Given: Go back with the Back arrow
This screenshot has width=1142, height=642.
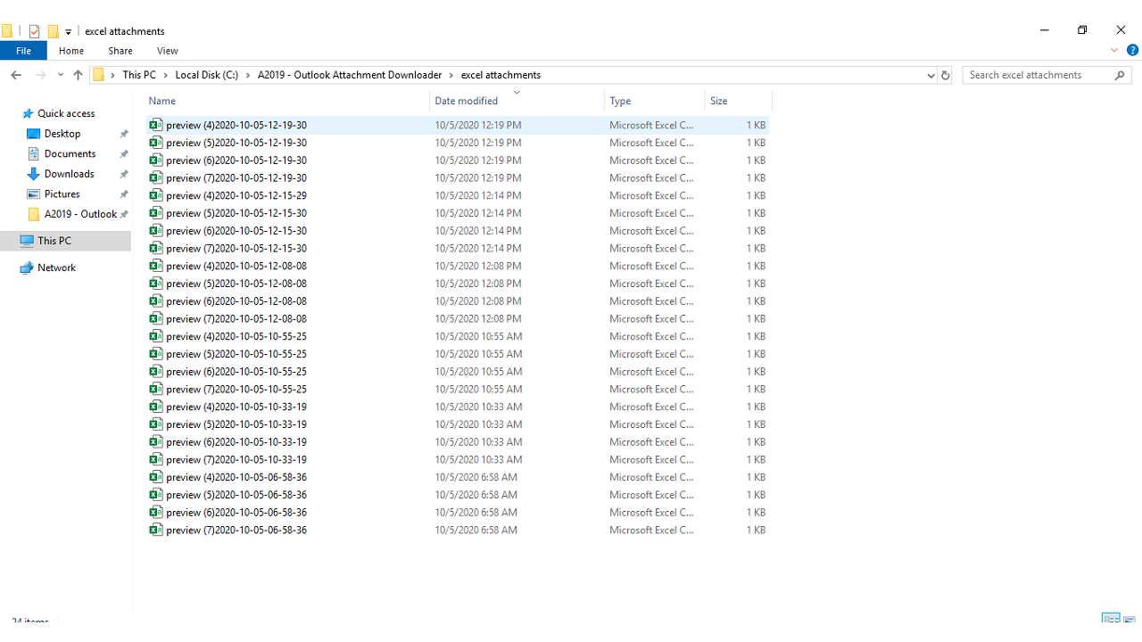Looking at the screenshot, I should click(x=16, y=75).
